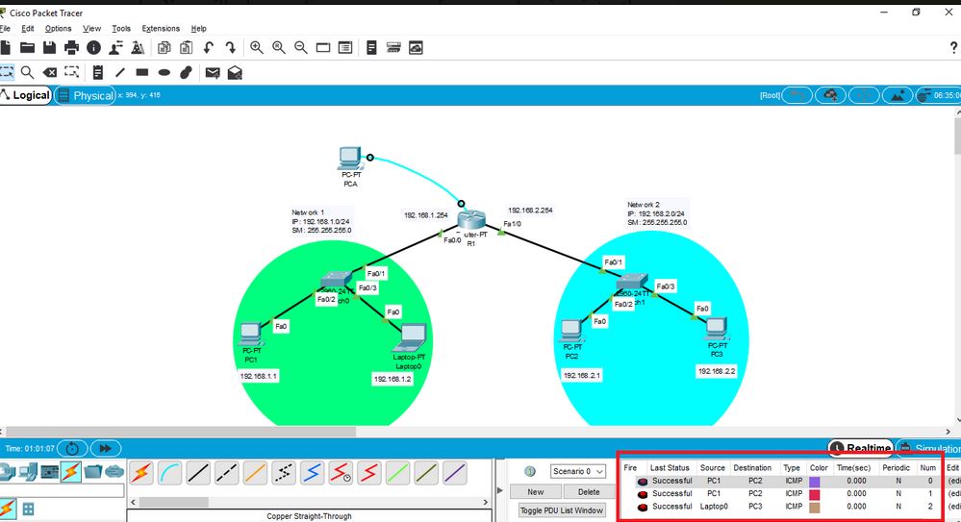Select the Draw Ellipse tool
961x522 pixels.
pos(164,72)
